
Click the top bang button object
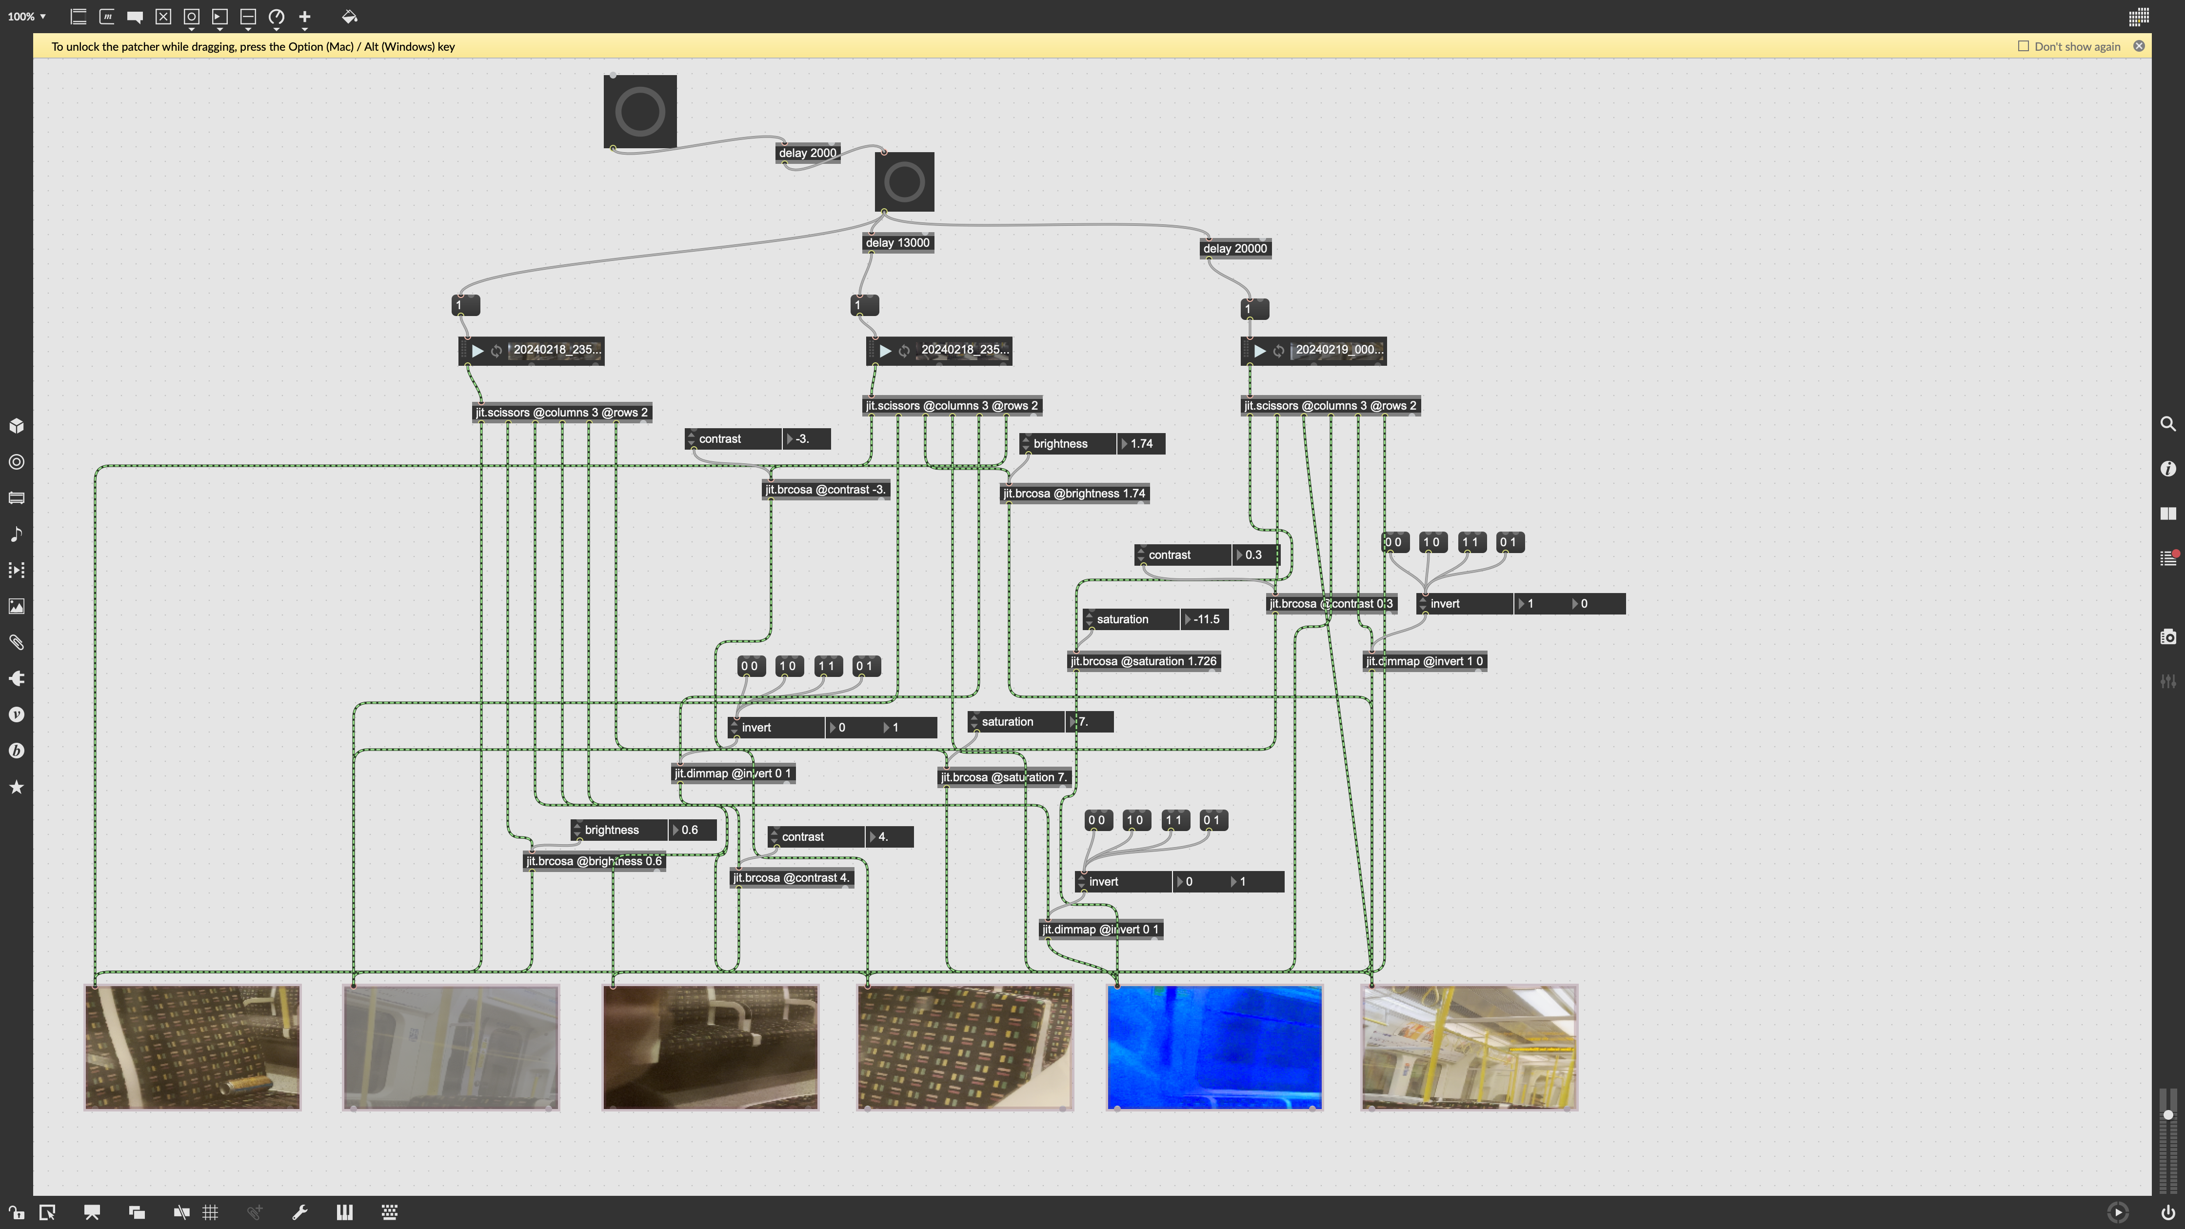tap(639, 111)
